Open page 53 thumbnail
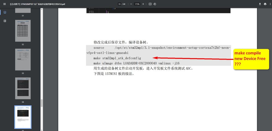This screenshot has width=272, height=131. [x=23, y=60]
